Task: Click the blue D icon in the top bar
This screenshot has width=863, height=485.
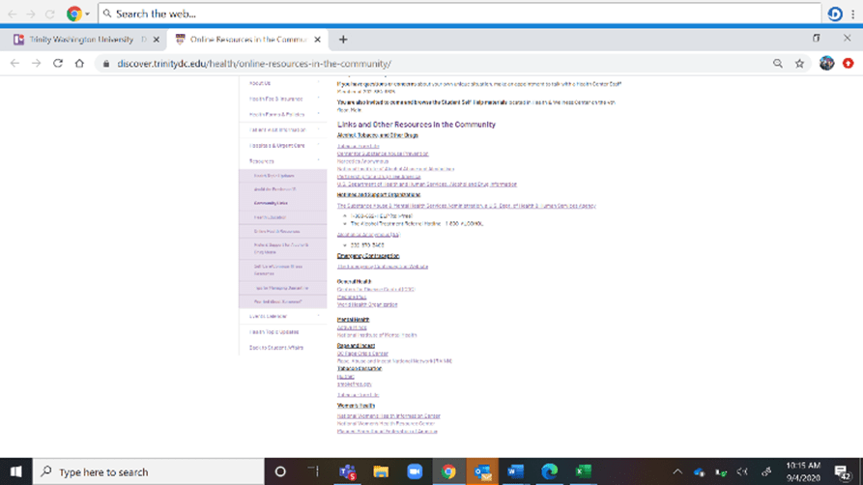Action: 835,14
